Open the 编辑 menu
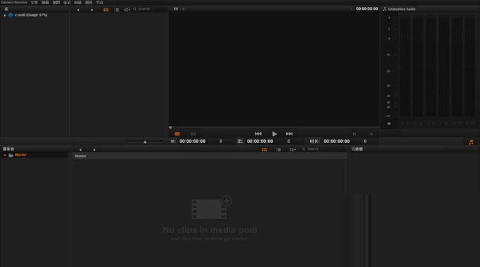 [x=45, y=3]
